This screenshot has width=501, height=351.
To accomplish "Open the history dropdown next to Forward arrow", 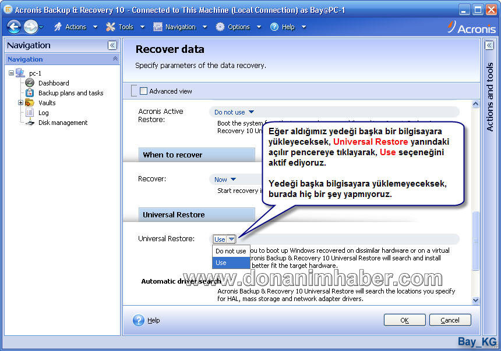I will [x=41, y=27].
